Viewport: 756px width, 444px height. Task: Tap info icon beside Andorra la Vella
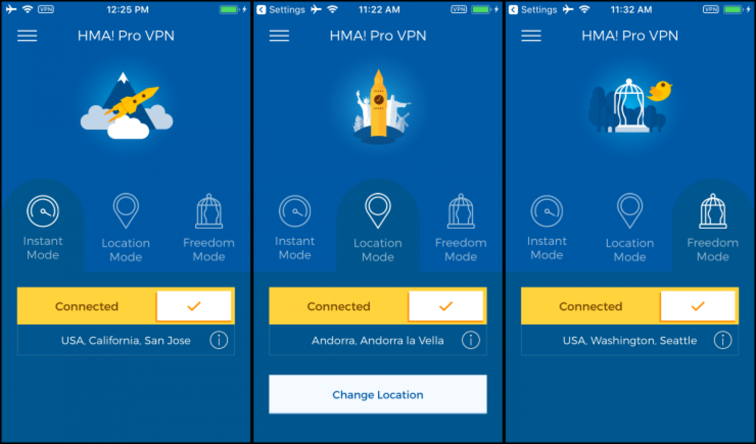click(x=471, y=340)
